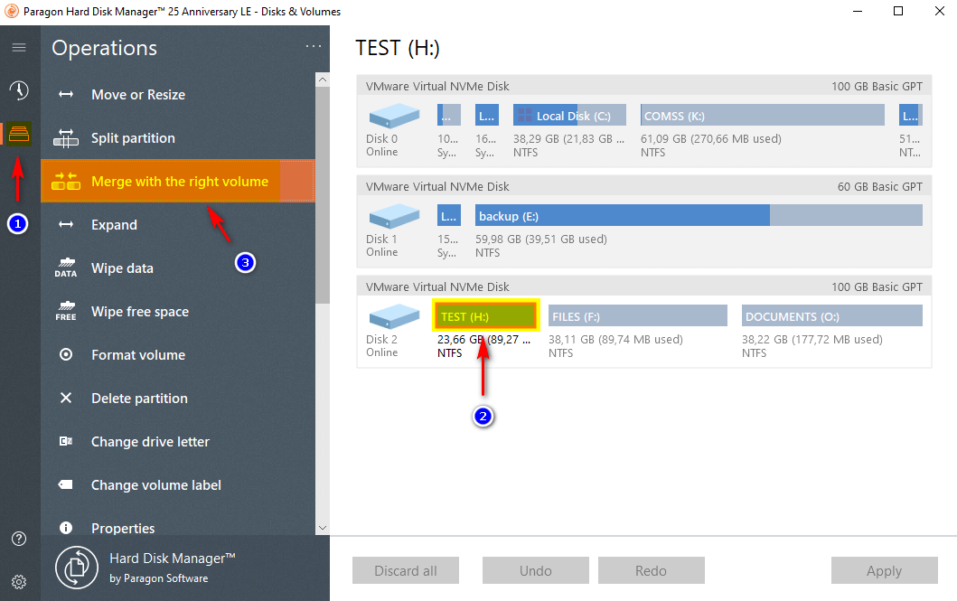The width and height of the screenshot is (957, 601).
Task: Click the Delete partition X icon
Action: click(66, 398)
